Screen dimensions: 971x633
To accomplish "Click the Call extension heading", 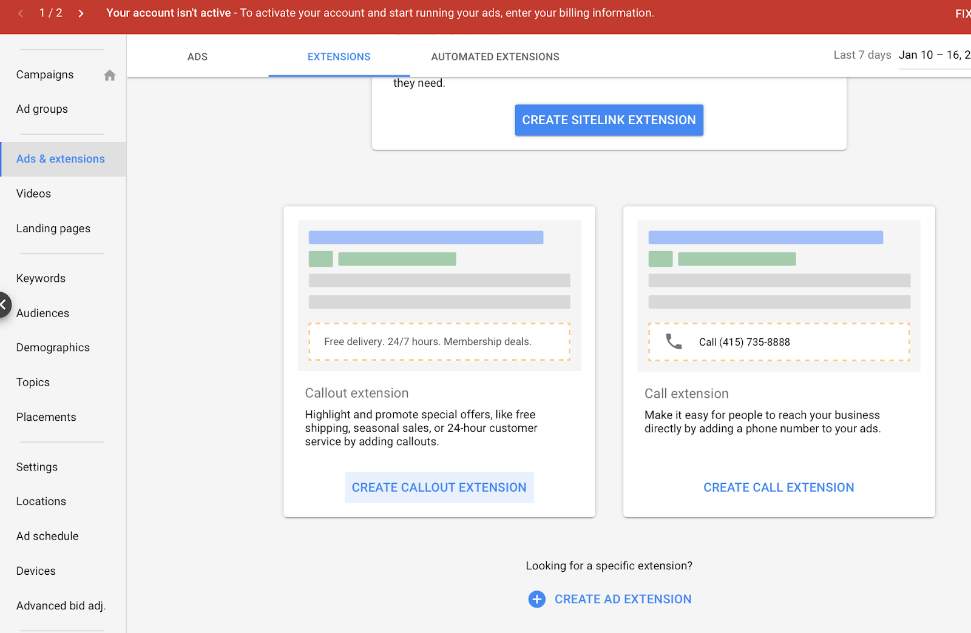I will pos(686,394).
